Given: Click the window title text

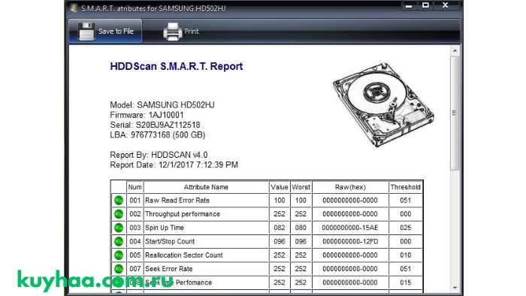Looking at the screenshot, I should tap(153, 8).
